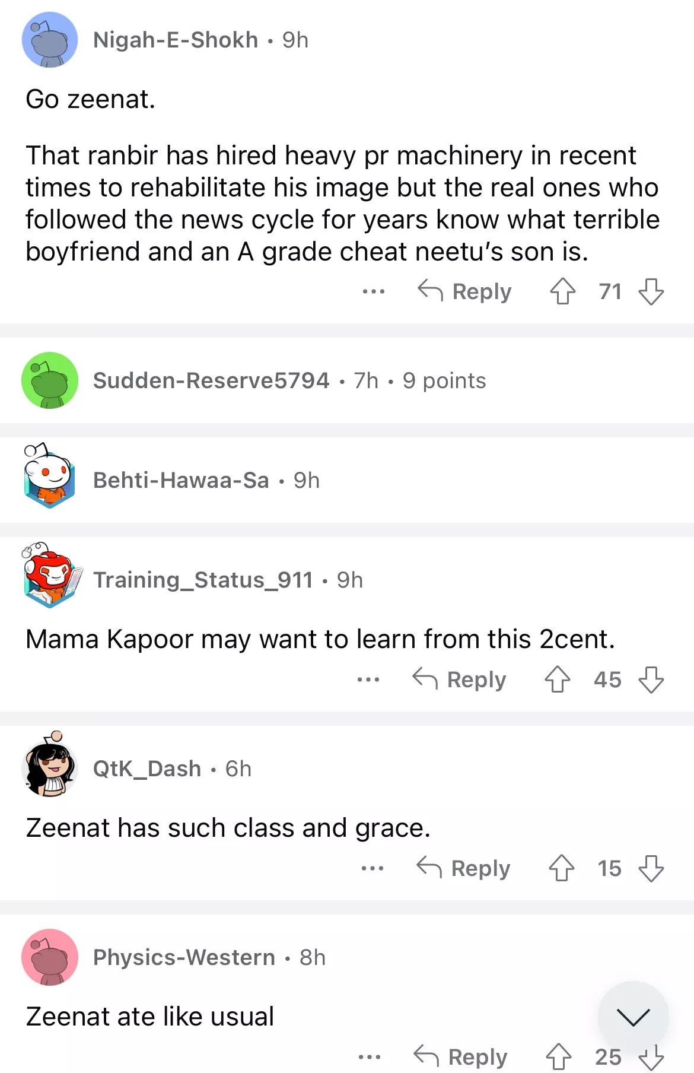Viewport: 694px width, 1073px height.
Task: Tap the scroll-down chevron button
Action: point(633,1017)
